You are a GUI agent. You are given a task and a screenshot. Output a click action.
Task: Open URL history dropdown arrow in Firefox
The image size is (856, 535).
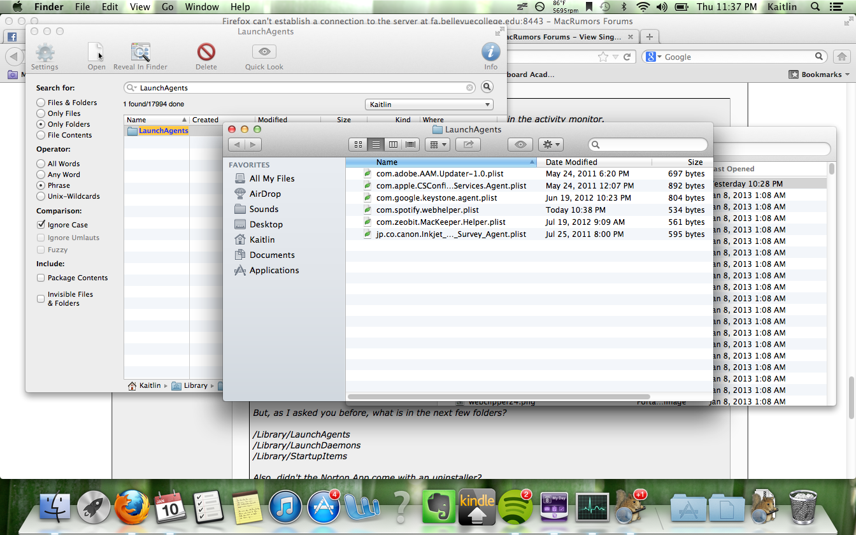pos(615,57)
